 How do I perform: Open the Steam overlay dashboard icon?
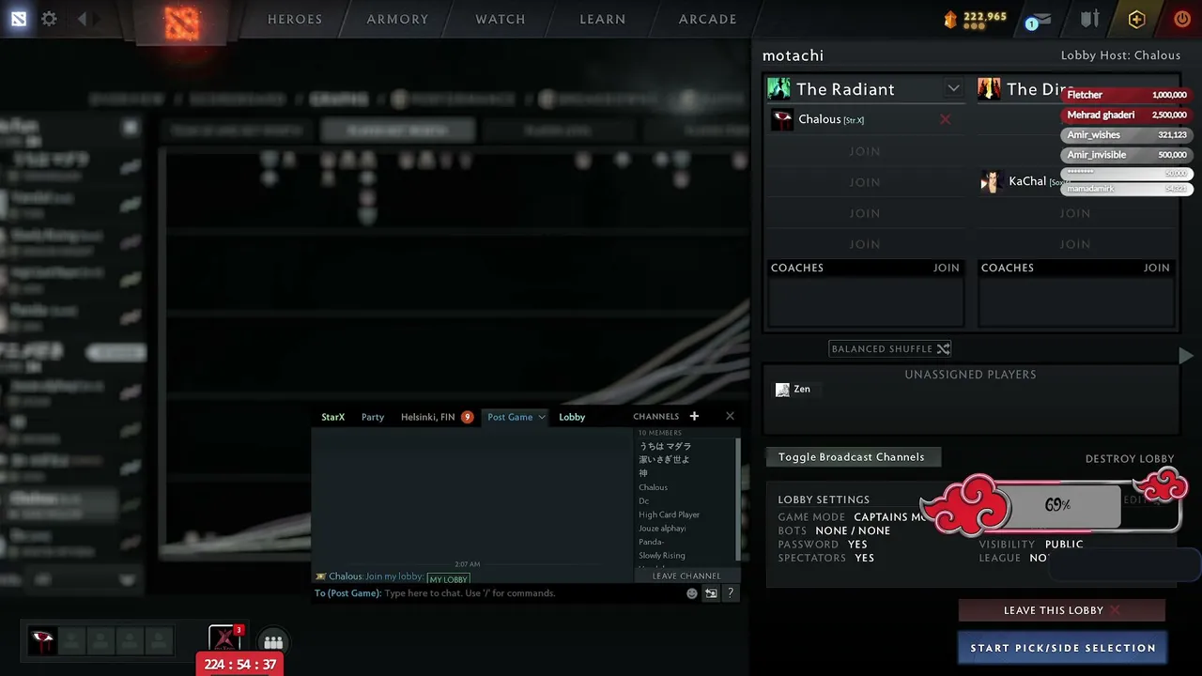tap(19, 19)
